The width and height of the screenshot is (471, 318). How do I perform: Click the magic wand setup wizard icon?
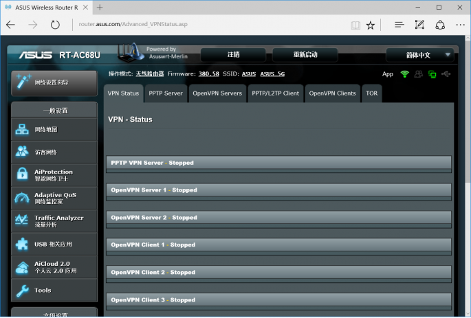click(x=24, y=82)
